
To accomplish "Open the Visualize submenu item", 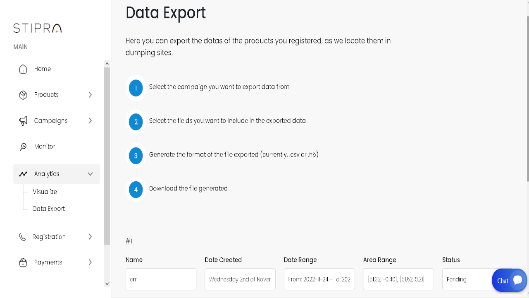I will click(45, 192).
